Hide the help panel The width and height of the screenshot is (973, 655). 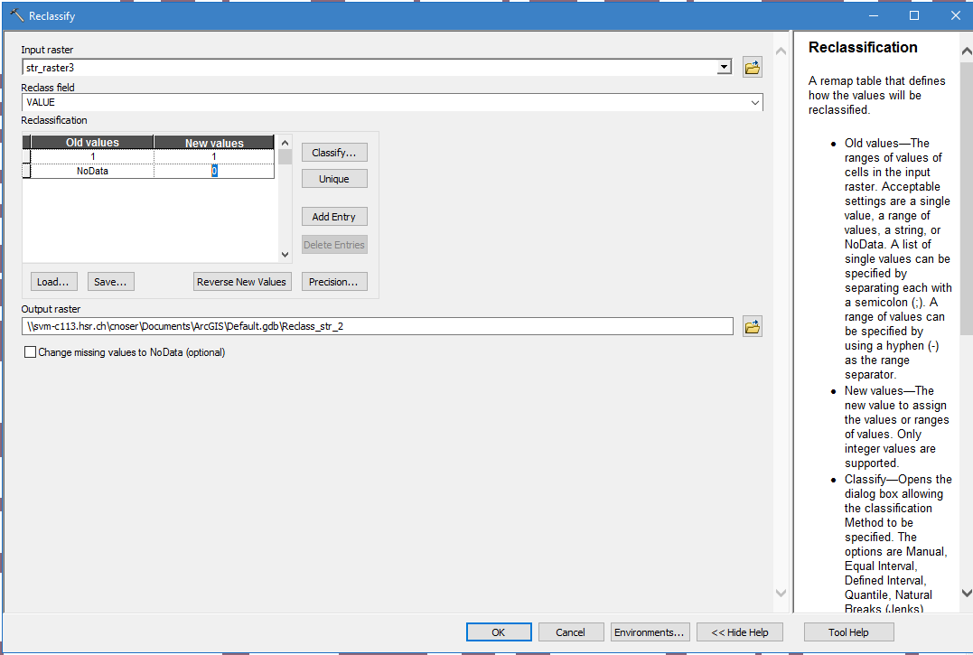tap(739, 632)
